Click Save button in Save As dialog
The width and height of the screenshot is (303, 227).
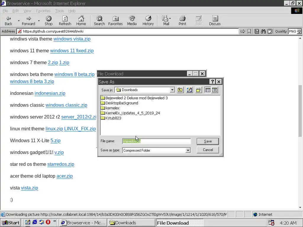(x=208, y=141)
